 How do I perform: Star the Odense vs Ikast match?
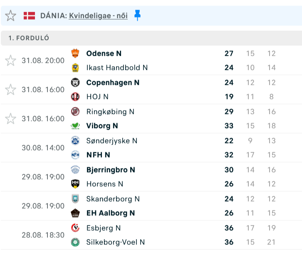tap(10, 61)
